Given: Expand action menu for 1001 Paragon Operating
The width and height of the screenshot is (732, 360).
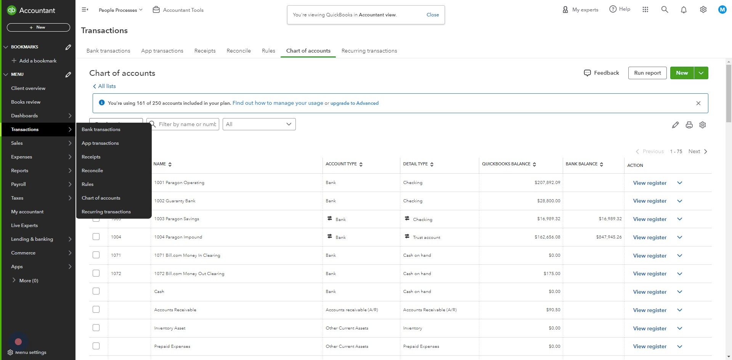Looking at the screenshot, I should [679, 183].
